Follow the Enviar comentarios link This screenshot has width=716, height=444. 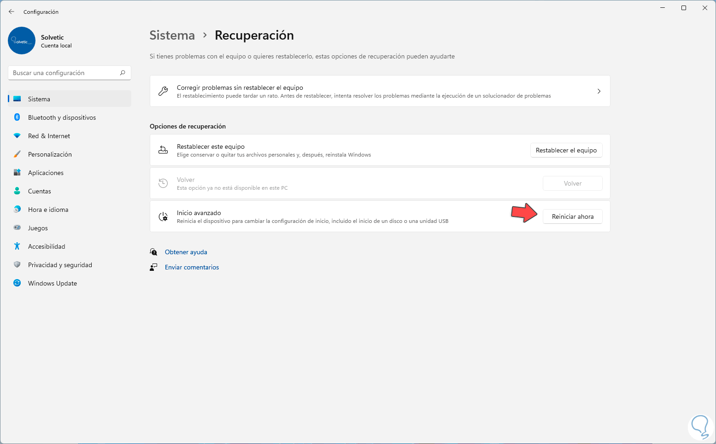coord(192,267)
